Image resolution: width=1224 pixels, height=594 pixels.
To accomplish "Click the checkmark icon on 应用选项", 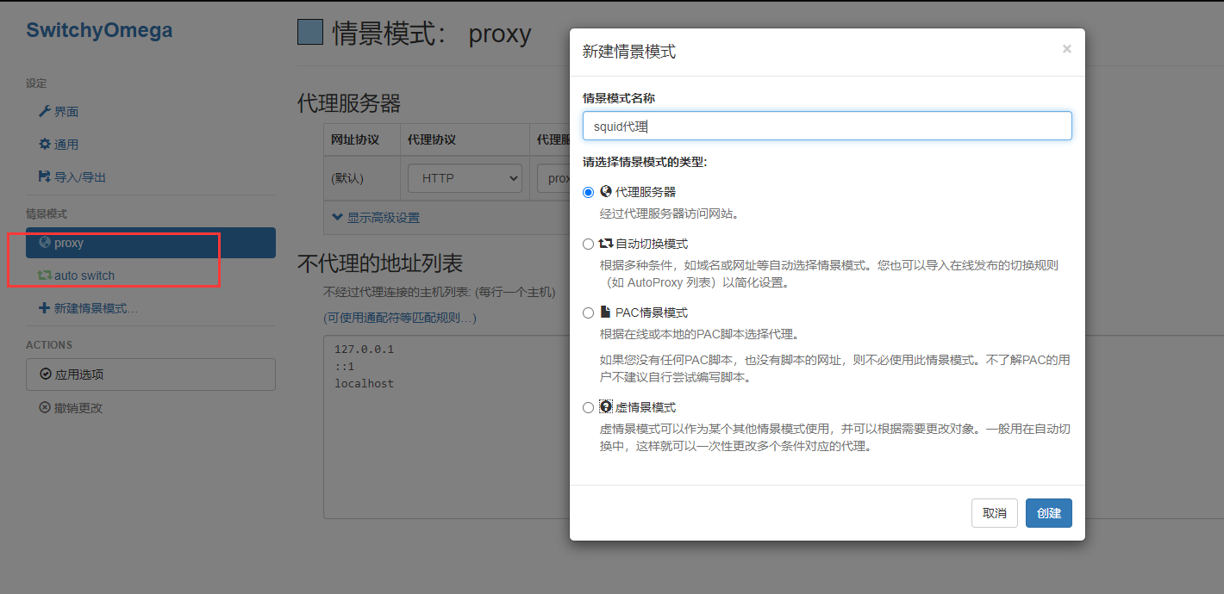I will coord(45,374).
